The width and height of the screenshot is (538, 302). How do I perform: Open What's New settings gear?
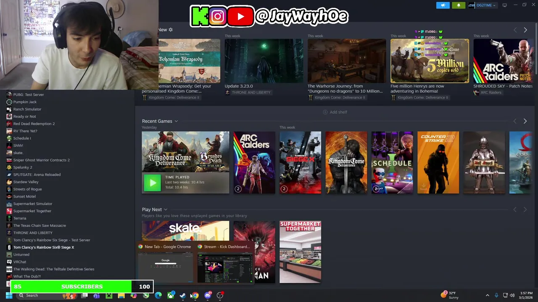[171, 30]
